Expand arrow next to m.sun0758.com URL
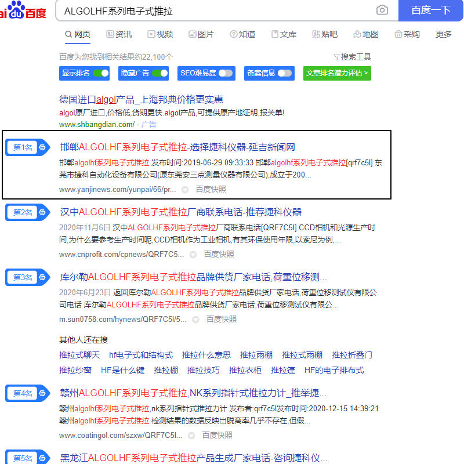Screen dimensions: 464x464 195,320
